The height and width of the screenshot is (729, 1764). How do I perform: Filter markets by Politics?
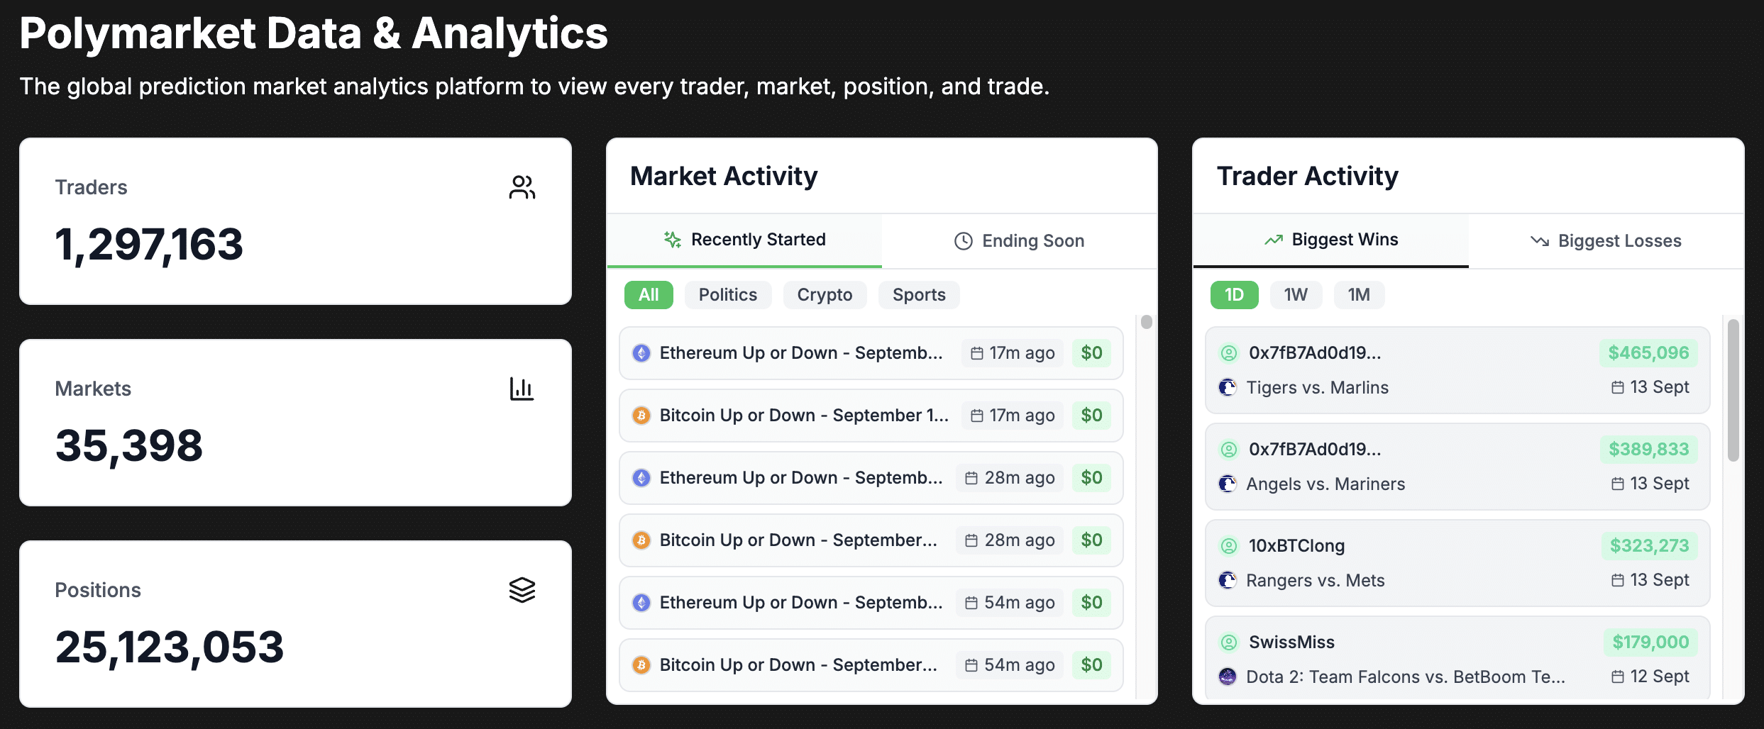pos(727,295)
